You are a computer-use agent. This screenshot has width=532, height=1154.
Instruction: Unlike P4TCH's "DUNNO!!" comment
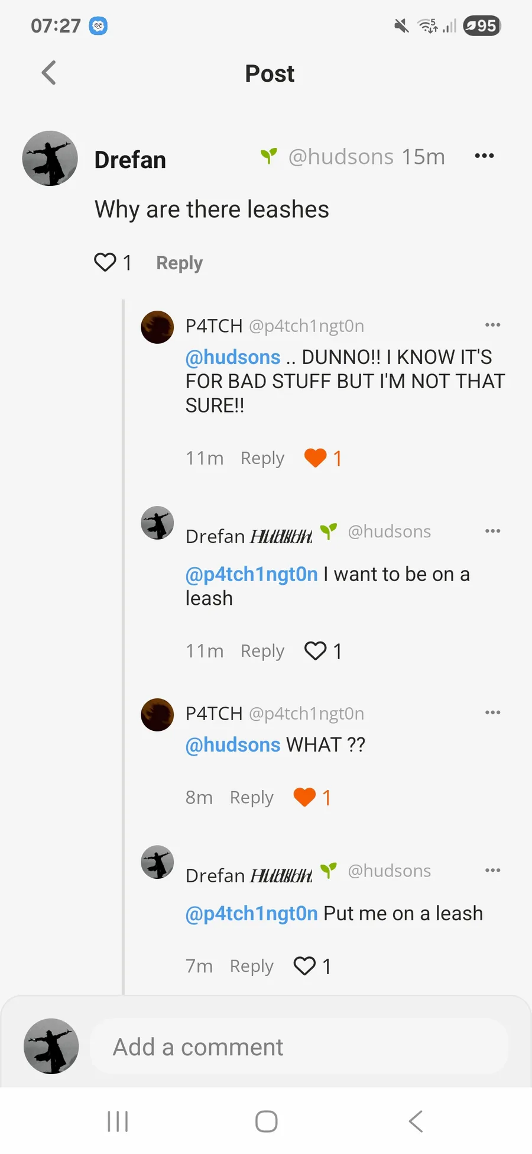pyautogui.click(x=315, y=458)
